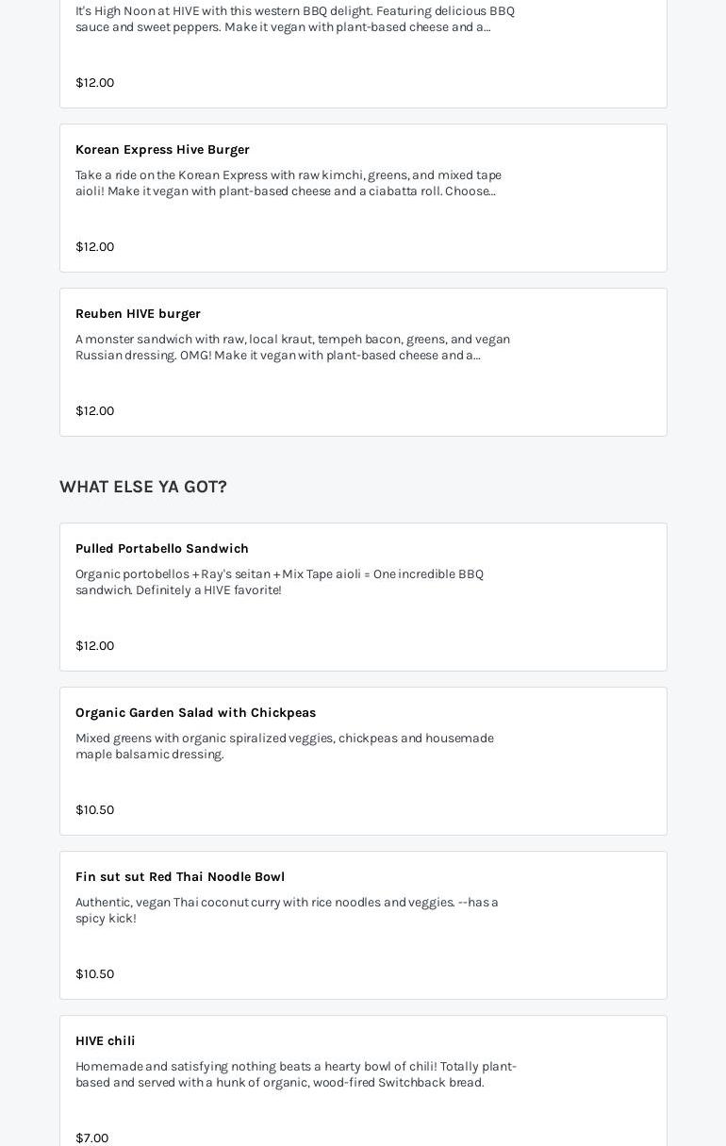Image resolution: width=726 pixels, height=1146 pixels.
Task: Click the western BBQ delight description text
Action: [x=294, y=19]
